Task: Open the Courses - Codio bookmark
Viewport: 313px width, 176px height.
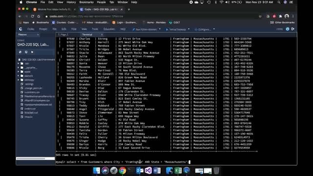Action: click(65, 22)
